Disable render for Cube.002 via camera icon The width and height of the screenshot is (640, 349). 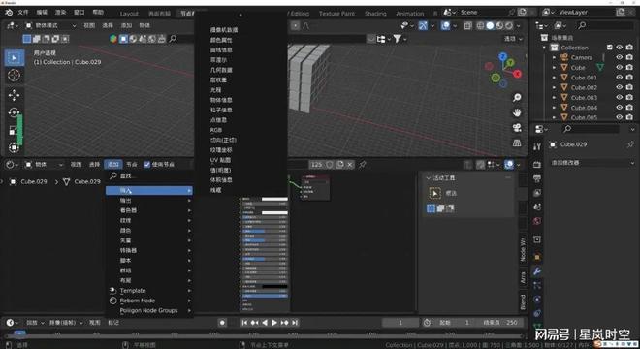tap(629, 87)
